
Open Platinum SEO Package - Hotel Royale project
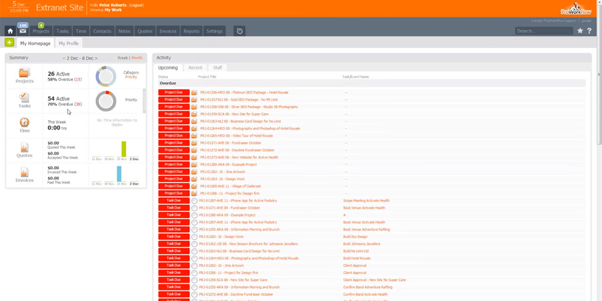point(244,92)
